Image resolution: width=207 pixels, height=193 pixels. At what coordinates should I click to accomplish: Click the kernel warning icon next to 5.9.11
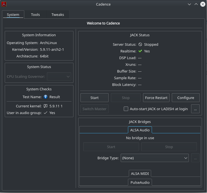coord(46,106)
